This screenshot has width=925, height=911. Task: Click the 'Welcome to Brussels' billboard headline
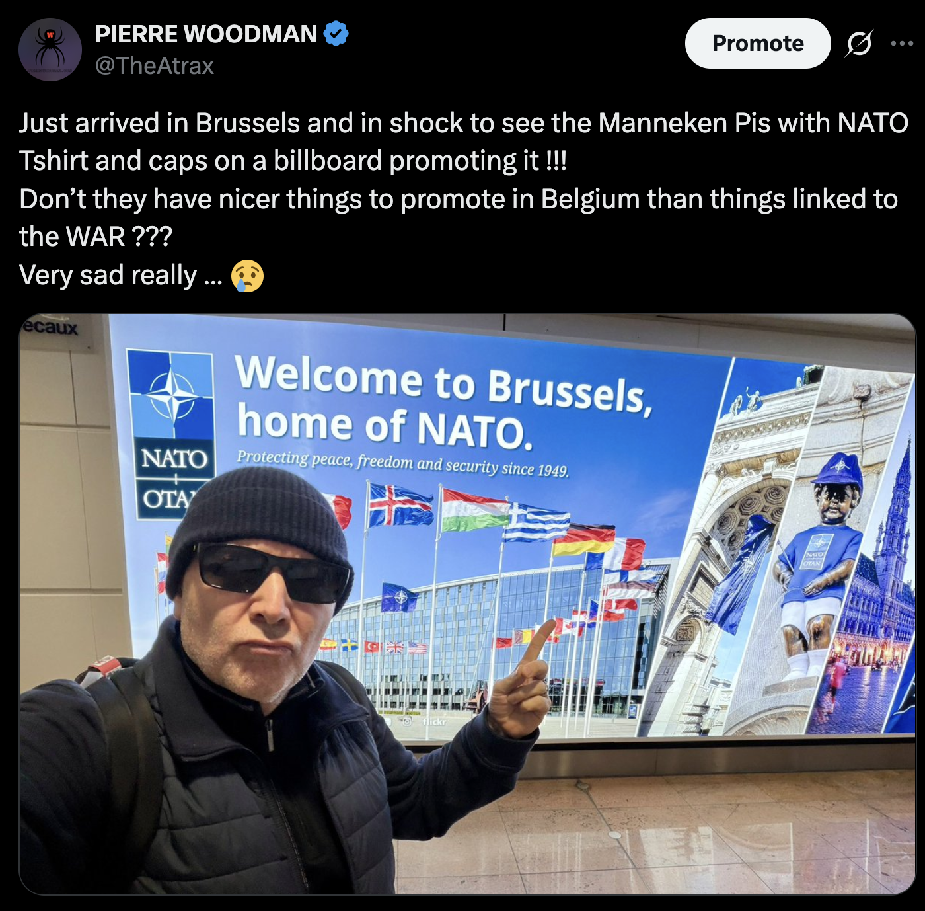(x=444, y=404)
